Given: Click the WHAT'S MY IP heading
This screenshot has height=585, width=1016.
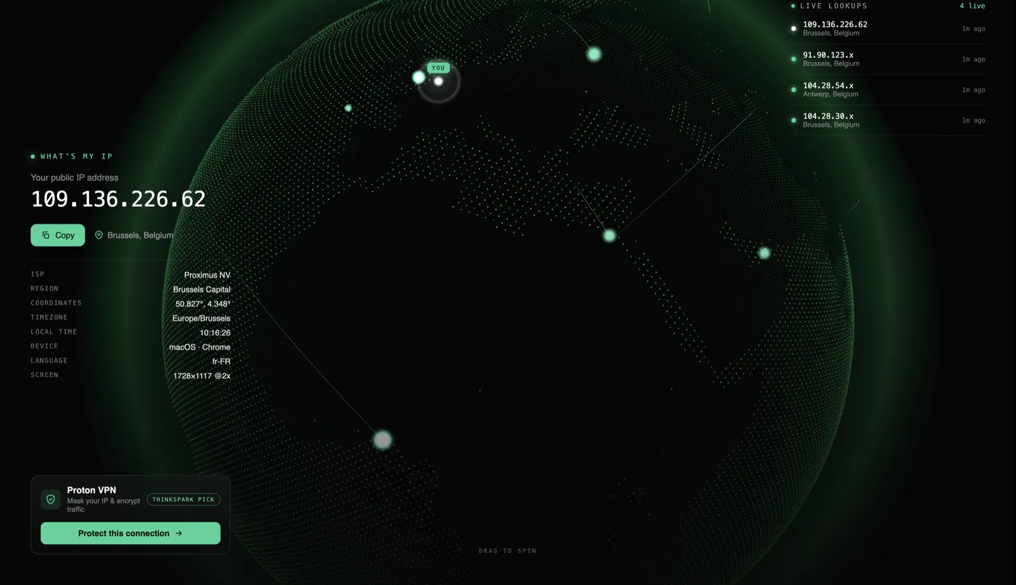Looking at the screenshot, I should click(76, 156).
